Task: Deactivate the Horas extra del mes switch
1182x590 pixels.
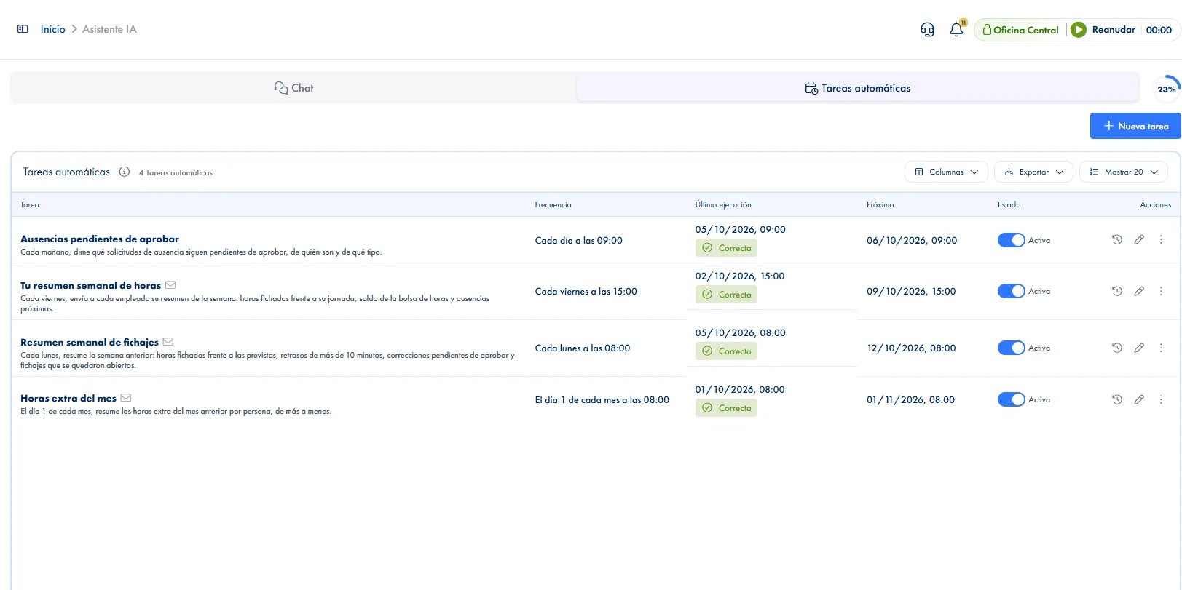Action: tap(1012, 399)
